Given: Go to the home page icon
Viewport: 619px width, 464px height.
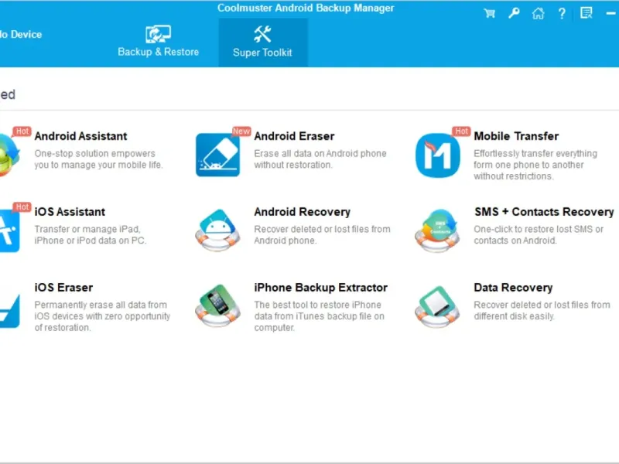Looking at the screenshot, I should 538,13.
